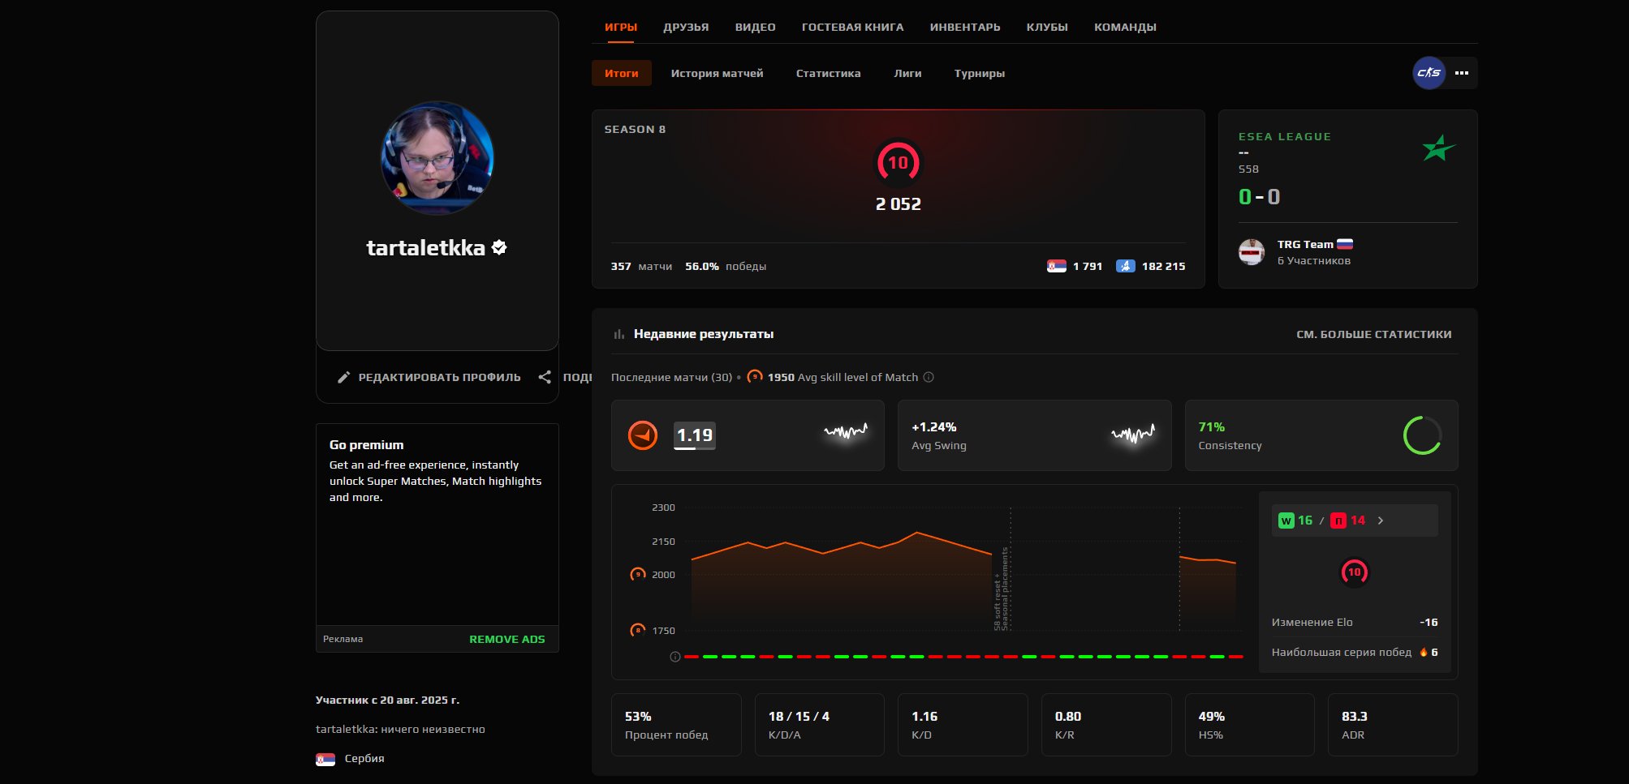Click the 49% HS% card

tap(1250, 725)
